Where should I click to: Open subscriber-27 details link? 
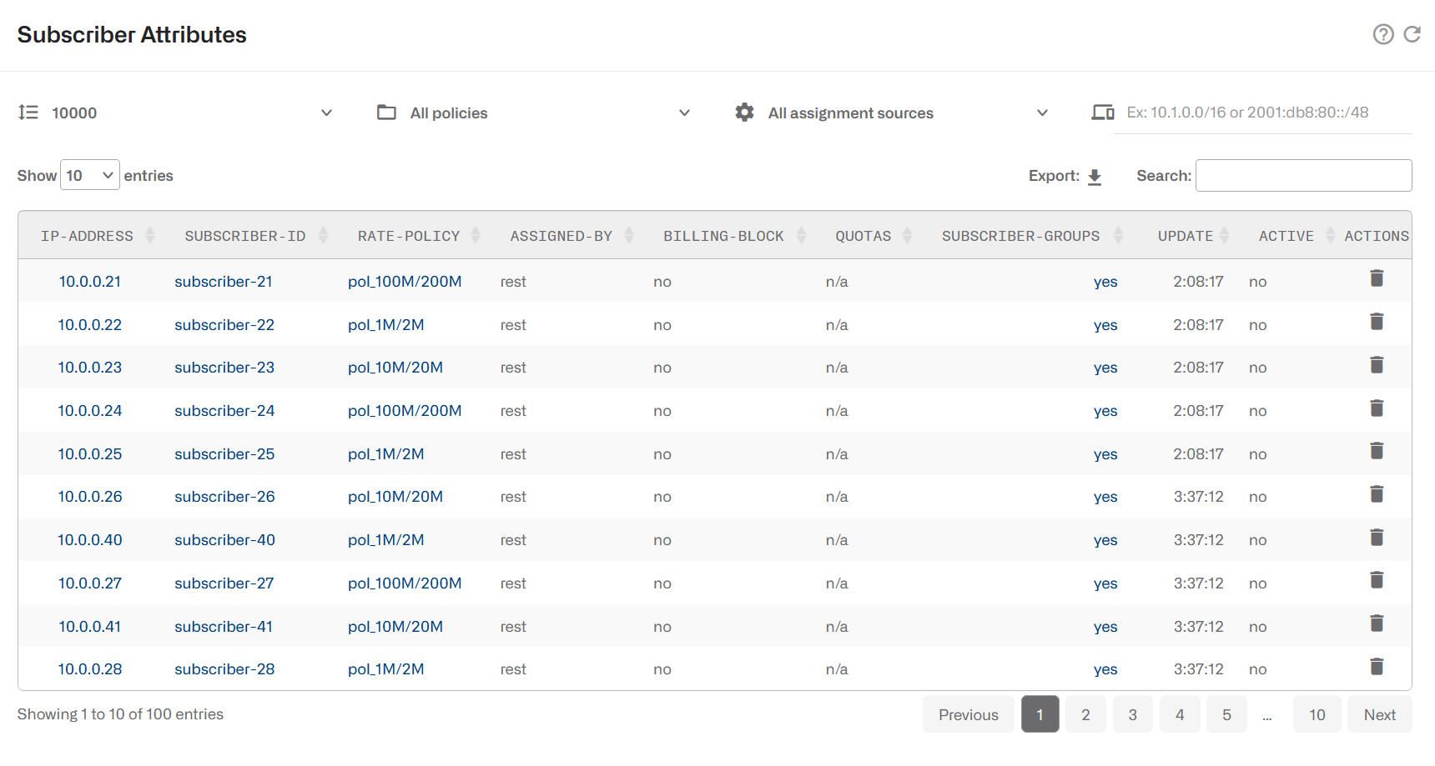(224, 583)
